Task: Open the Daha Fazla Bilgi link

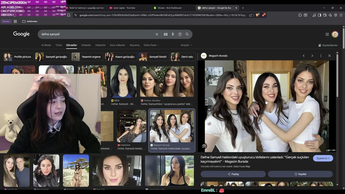Action: click(x=242, y=167)
